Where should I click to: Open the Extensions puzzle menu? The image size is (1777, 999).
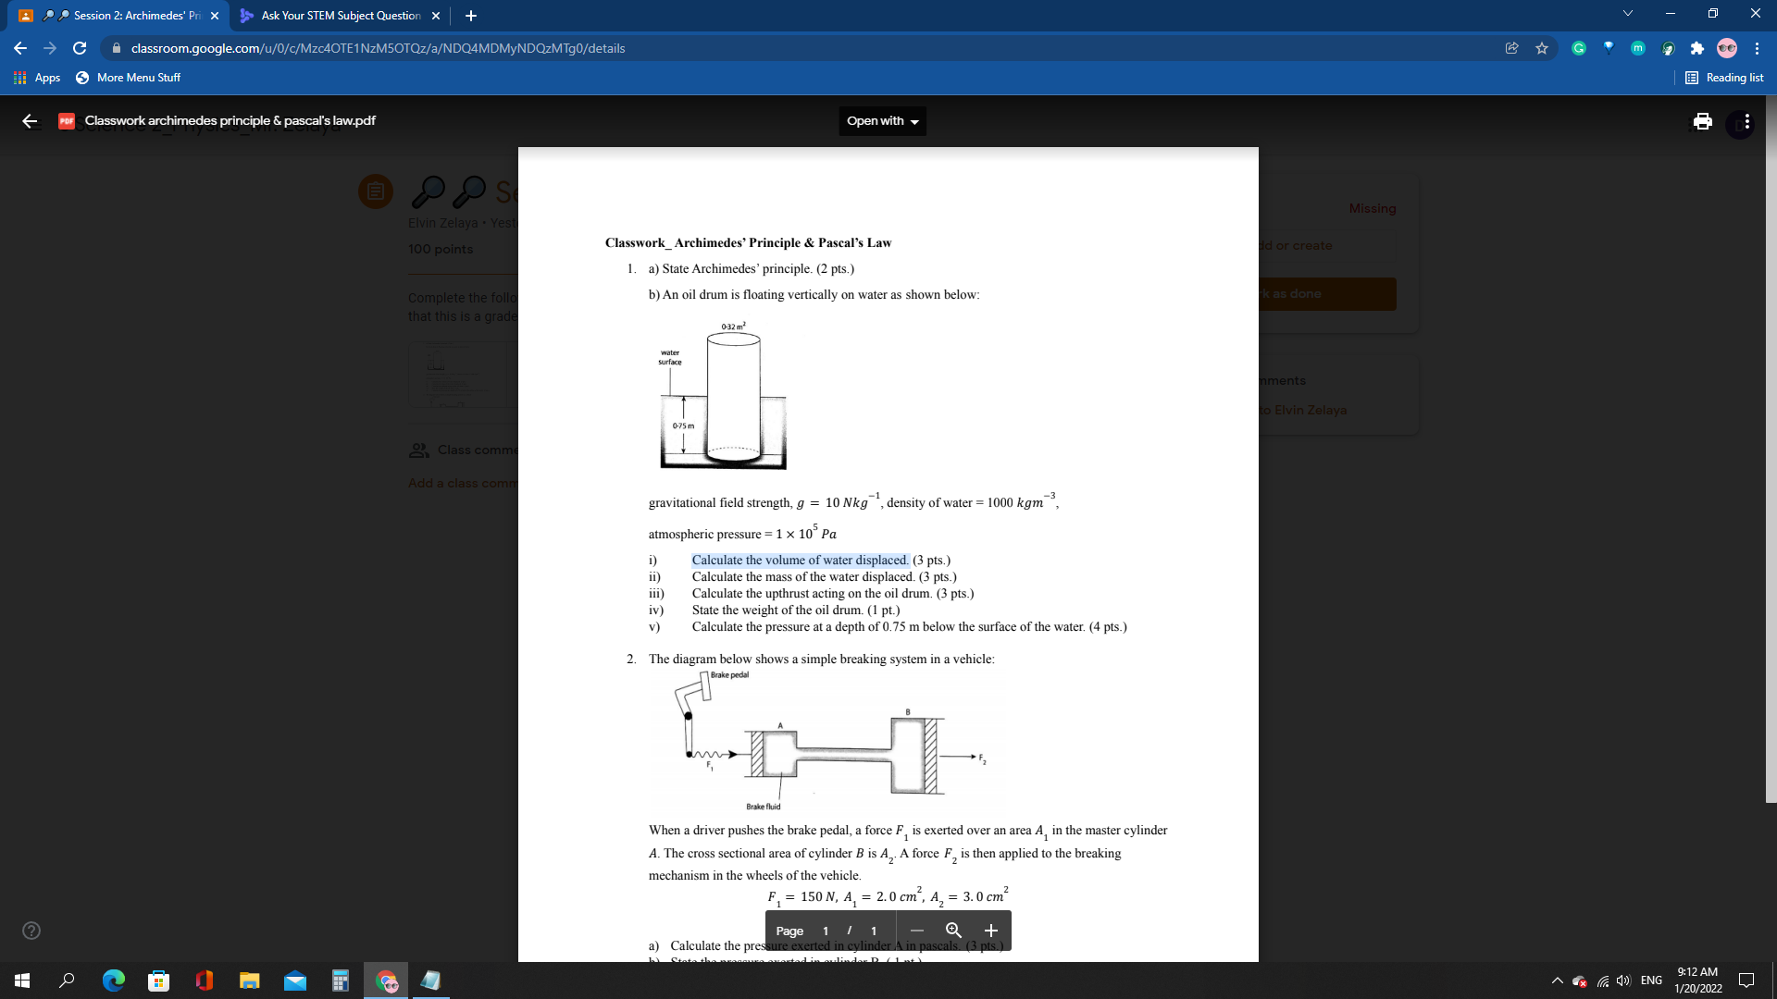point(1697,48)
